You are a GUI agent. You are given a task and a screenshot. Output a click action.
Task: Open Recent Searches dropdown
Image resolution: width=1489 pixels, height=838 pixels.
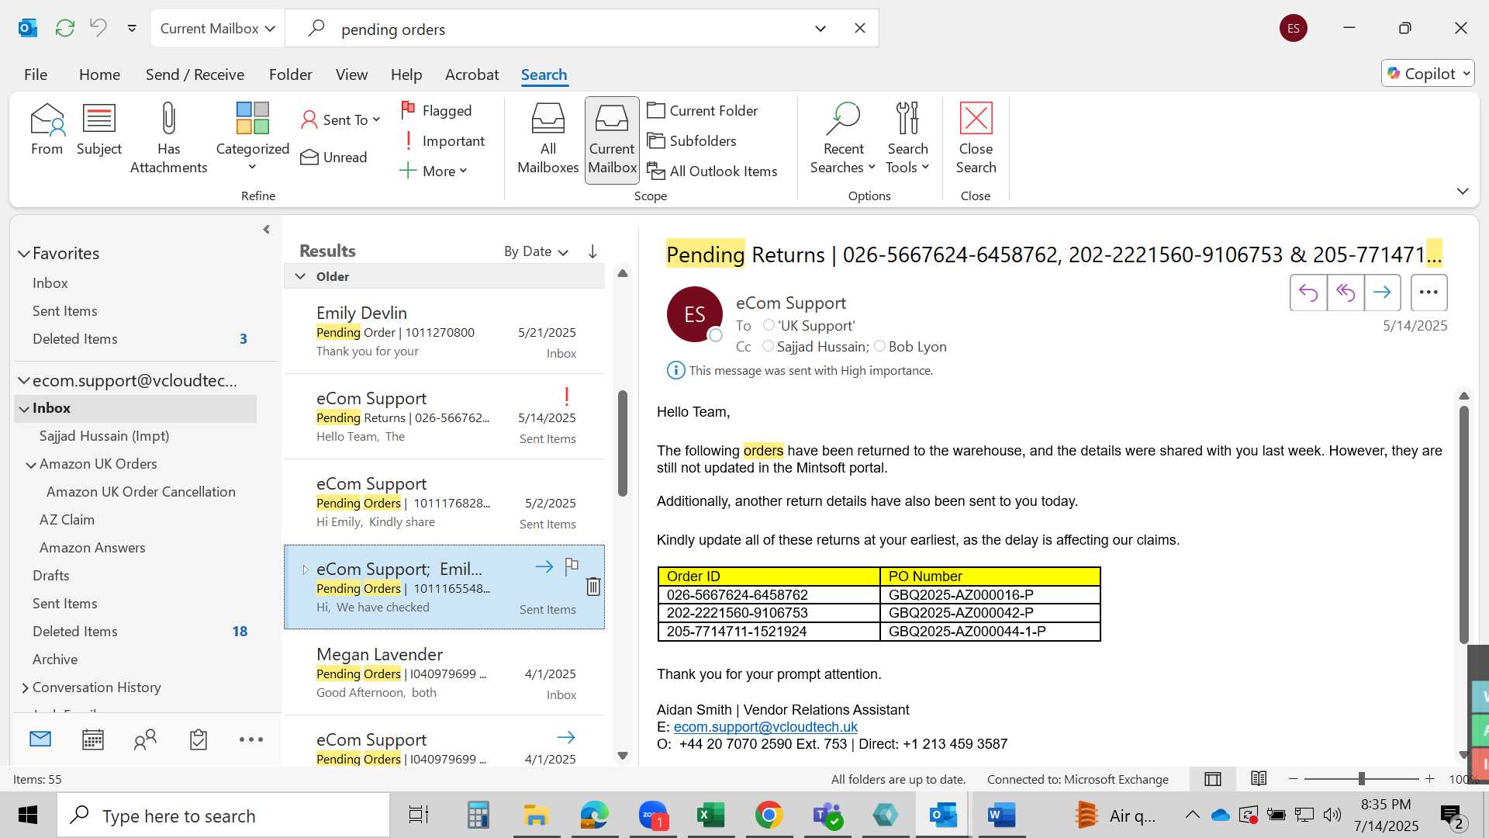(843, 138)
